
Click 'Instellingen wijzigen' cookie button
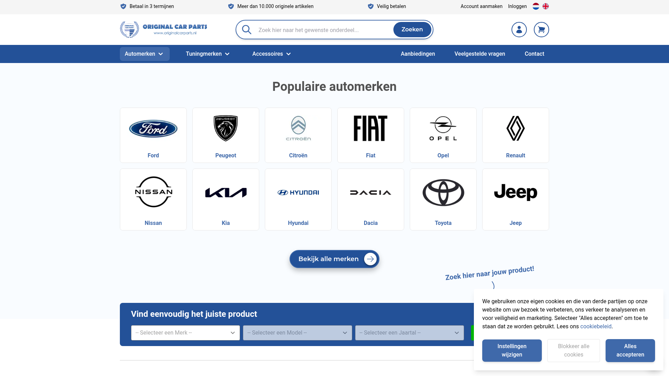coord(512,351)
